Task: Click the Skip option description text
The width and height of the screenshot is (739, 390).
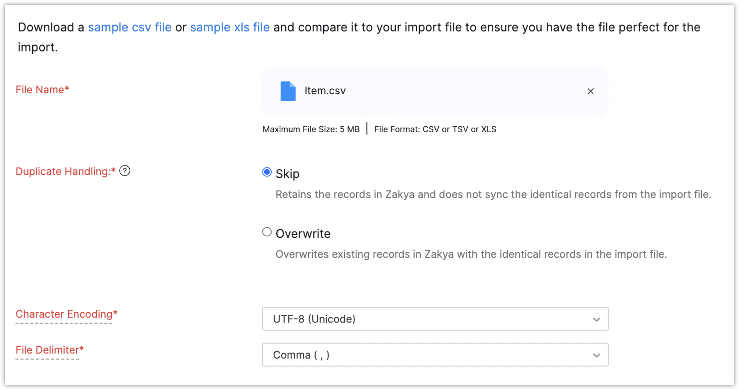Action: point(493,195)
